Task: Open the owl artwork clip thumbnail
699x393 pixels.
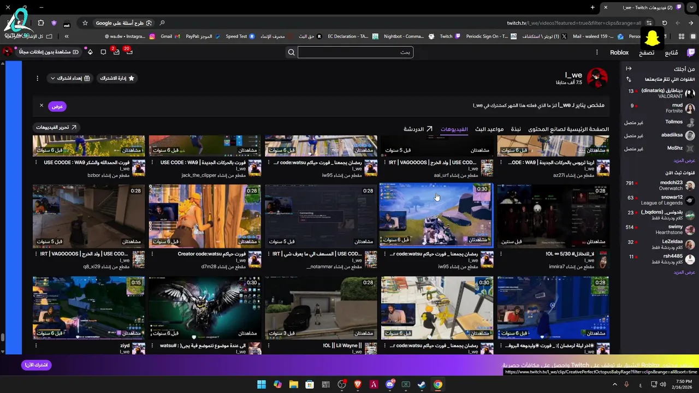Action: (205, 308)
